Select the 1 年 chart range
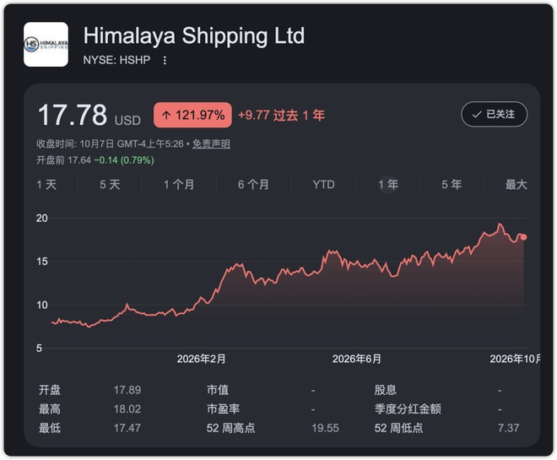557x460 pixels. [x=388, y=184]
